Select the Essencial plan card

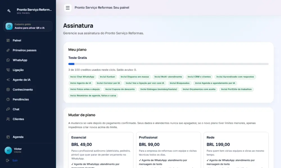click(x=101, y=150)
